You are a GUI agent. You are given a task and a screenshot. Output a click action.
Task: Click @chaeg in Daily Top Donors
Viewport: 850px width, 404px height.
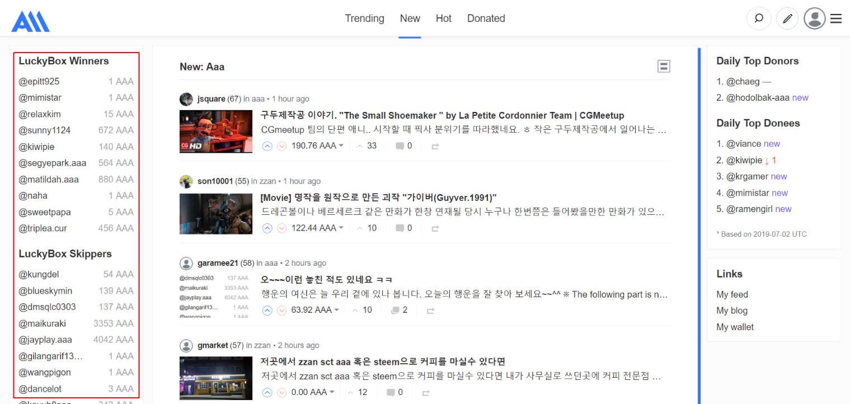(743, 82)
